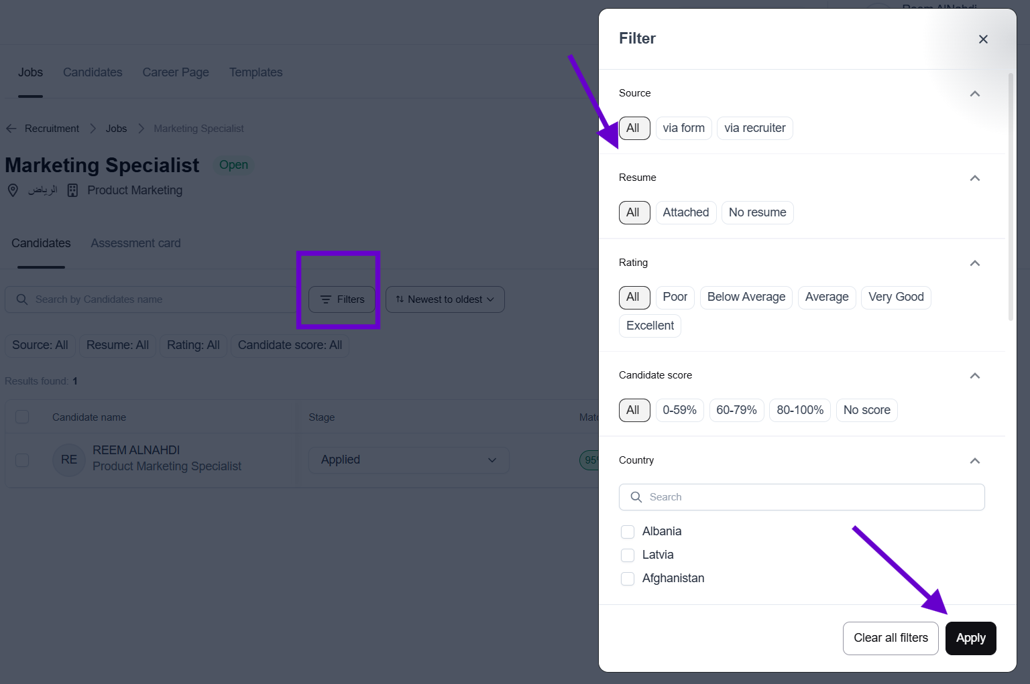Click the location pin icon under job title

[13, 190]
